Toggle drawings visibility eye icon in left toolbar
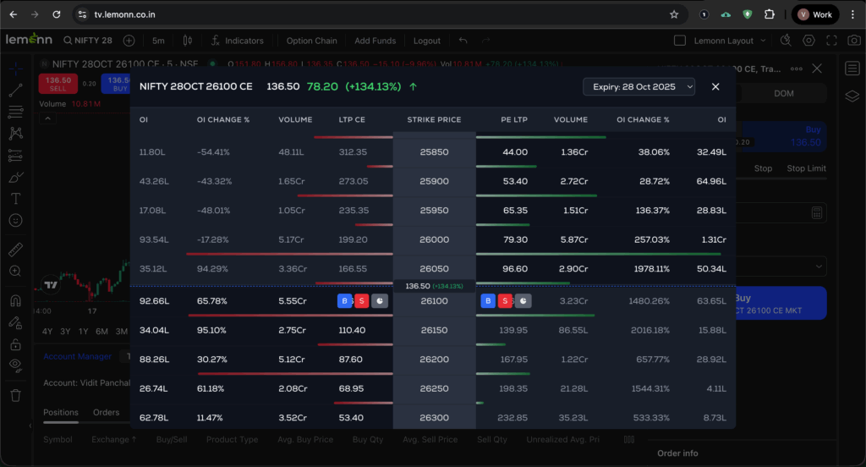The height and width of the screenshot is (467, 866). pos(15,365)
